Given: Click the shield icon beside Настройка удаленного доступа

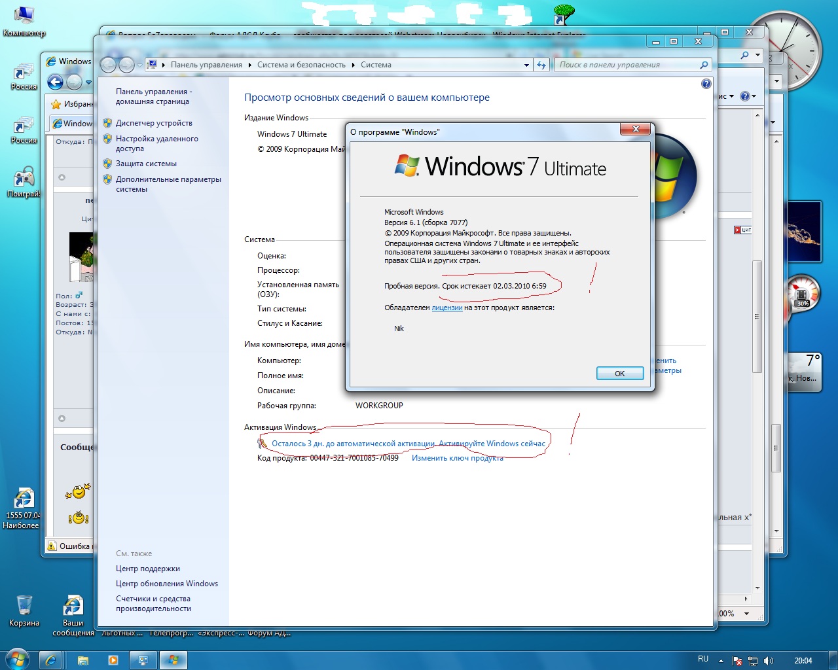Looking at the screenshot, I should click(107, 139).
